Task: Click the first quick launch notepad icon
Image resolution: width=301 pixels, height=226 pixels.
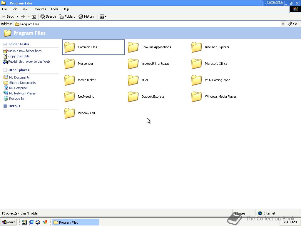Action: coord(24,222)
